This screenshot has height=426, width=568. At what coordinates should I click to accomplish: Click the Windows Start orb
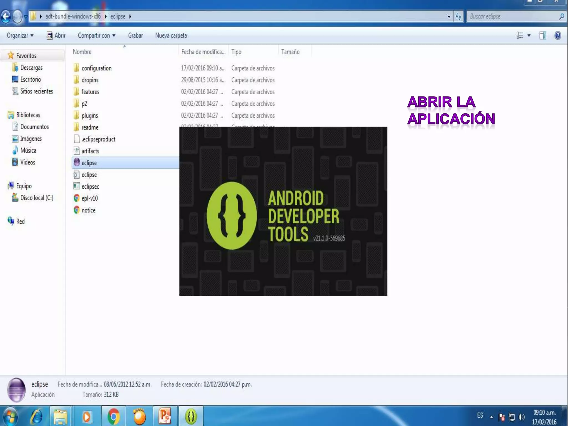point(10,416)
